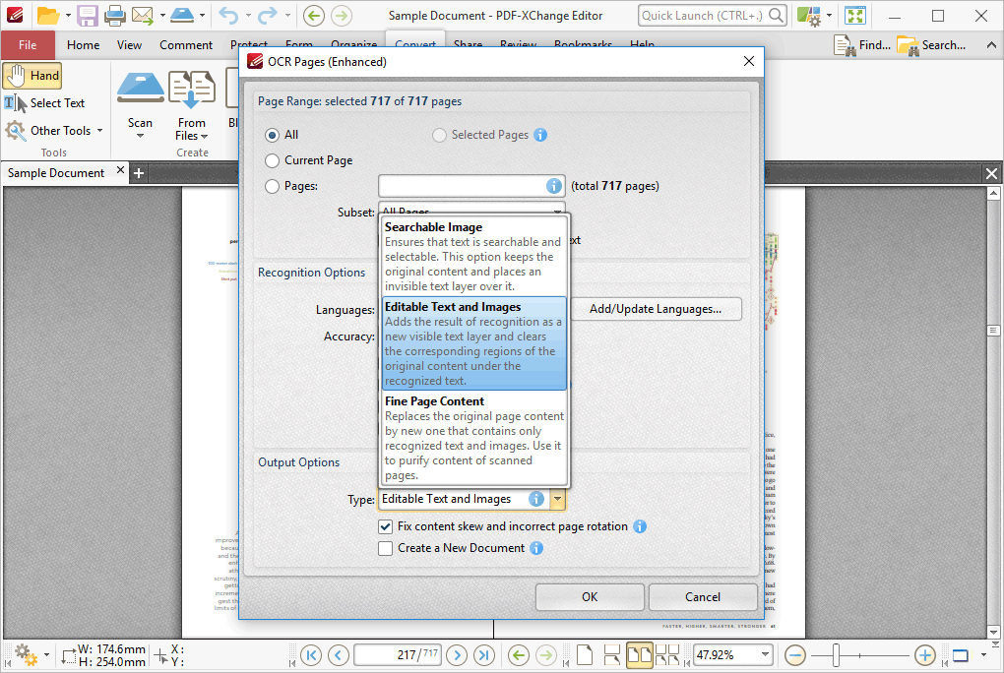This screenshot has width=1004, height=673.
Task: Open the Subset dropdown
Action: pos(471,209)
